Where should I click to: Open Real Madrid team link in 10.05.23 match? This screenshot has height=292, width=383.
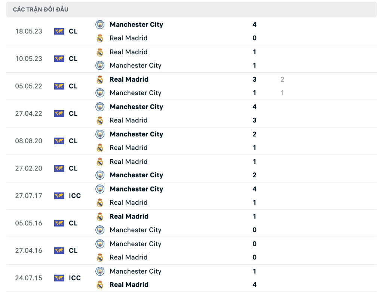129,52
